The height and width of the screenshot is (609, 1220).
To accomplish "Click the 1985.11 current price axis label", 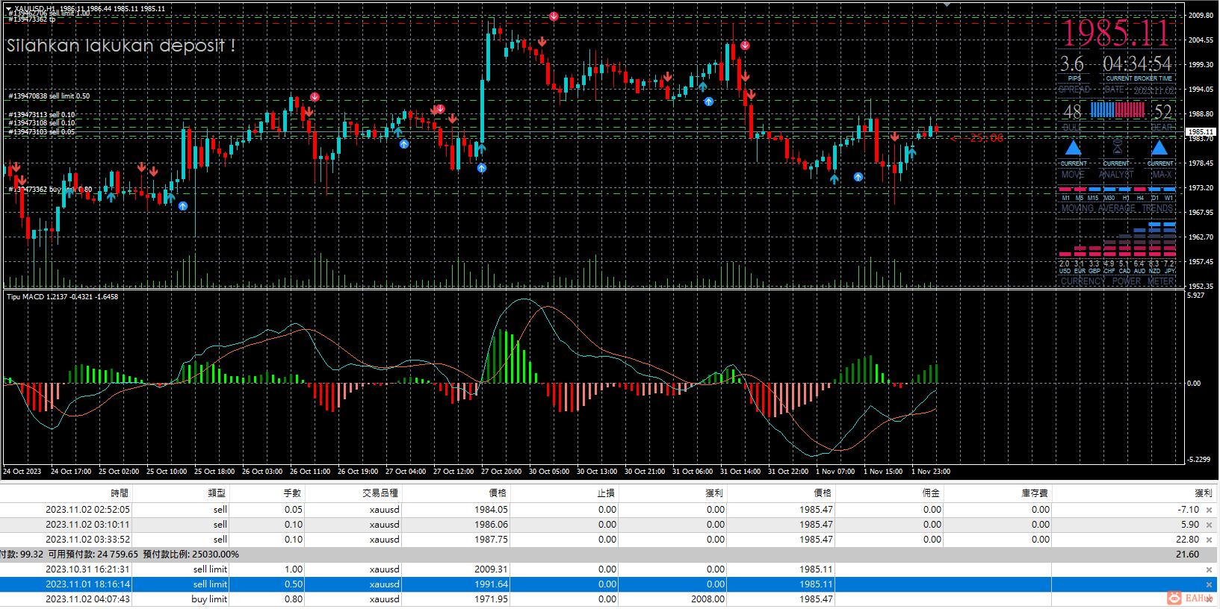I will click(1201, 131).
